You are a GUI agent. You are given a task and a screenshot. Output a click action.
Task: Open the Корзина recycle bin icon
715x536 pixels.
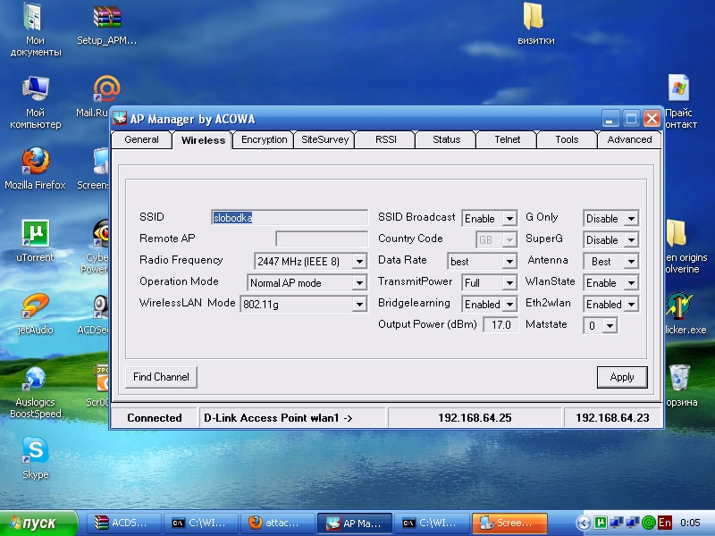pos(679,378)
